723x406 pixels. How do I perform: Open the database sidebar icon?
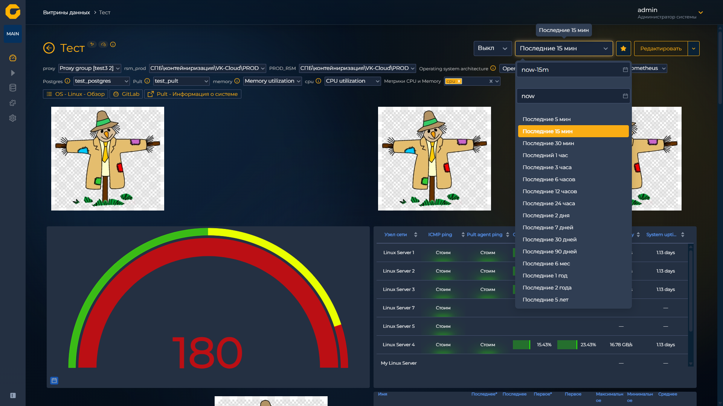[x=13, y=88]
